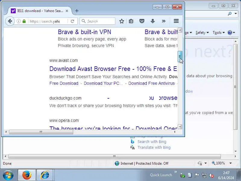Click Translate with Bing in Internet Explorer
The height and width of the screenshot is (181, 241).
(x=154, y=148)
